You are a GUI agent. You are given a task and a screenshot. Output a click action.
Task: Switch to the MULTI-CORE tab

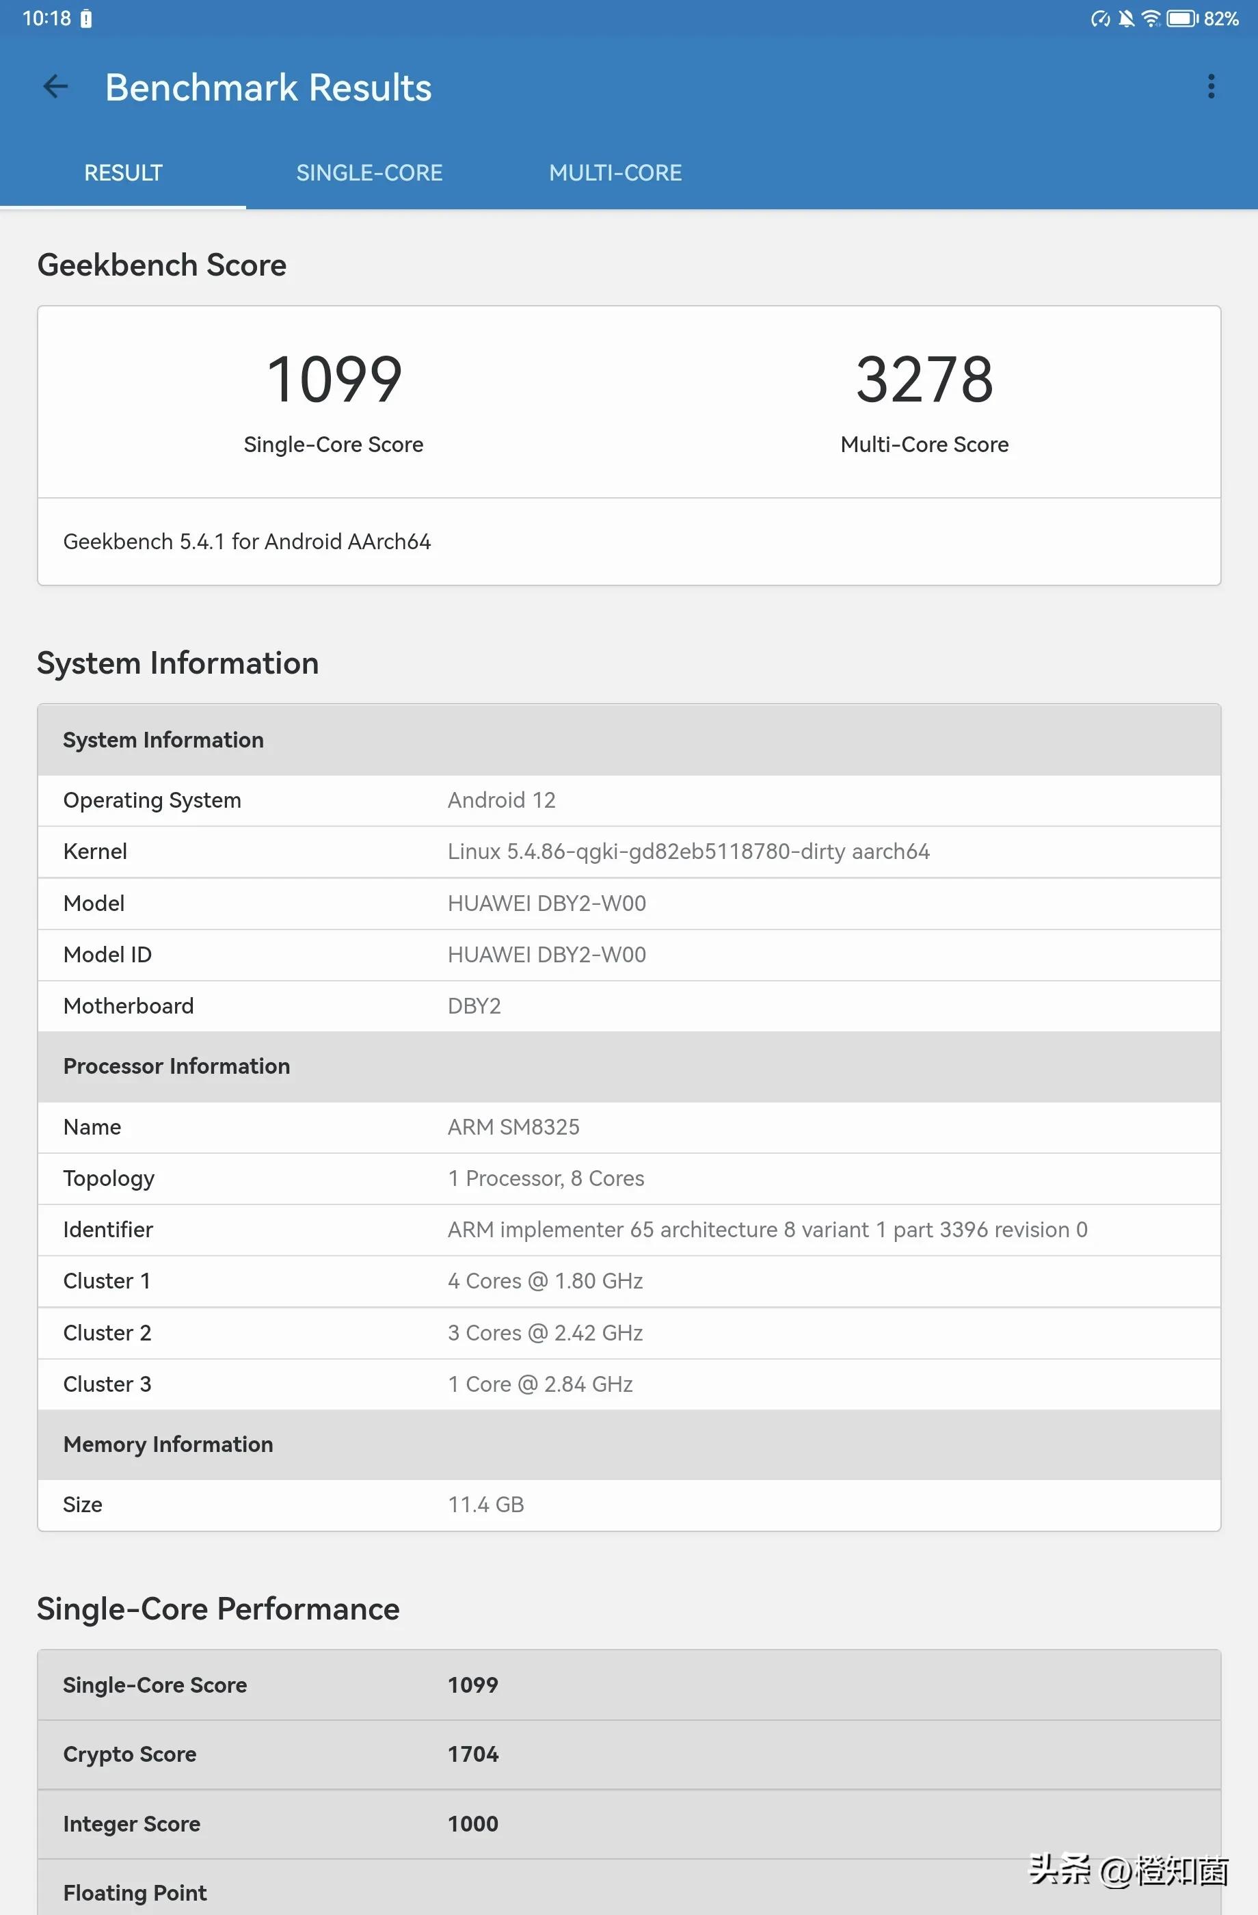pos(615,173)
